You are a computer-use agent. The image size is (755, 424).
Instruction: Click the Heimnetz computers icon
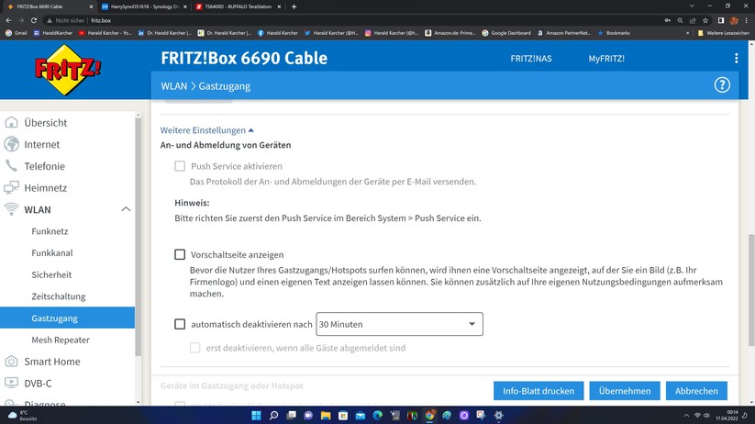point(11,187)
